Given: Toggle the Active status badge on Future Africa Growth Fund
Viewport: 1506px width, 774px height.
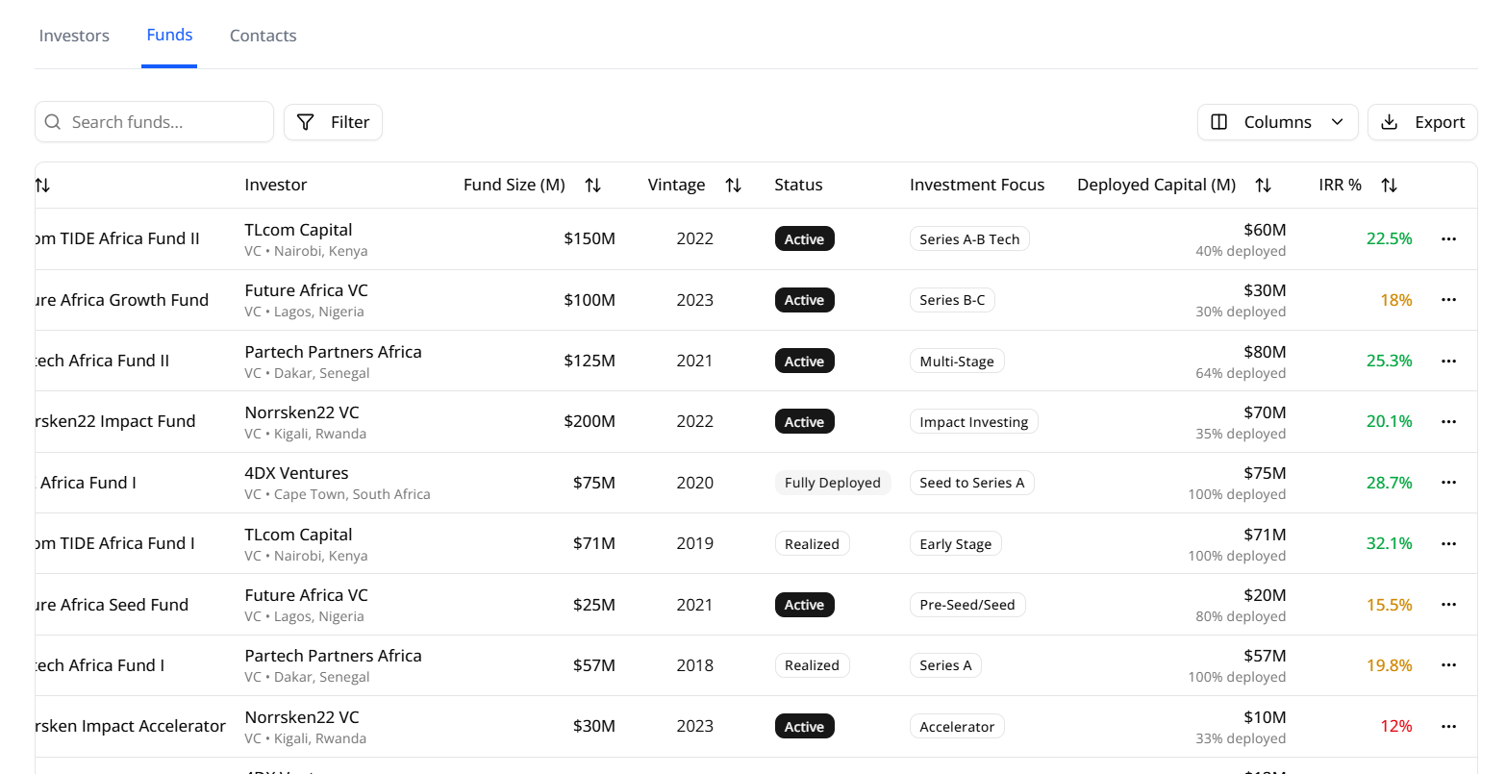Looking at the screenshot, I should coord(804,299).
